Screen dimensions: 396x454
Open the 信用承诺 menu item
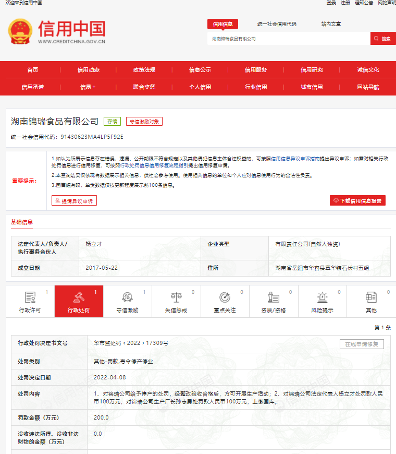click(x=33, y=87)
